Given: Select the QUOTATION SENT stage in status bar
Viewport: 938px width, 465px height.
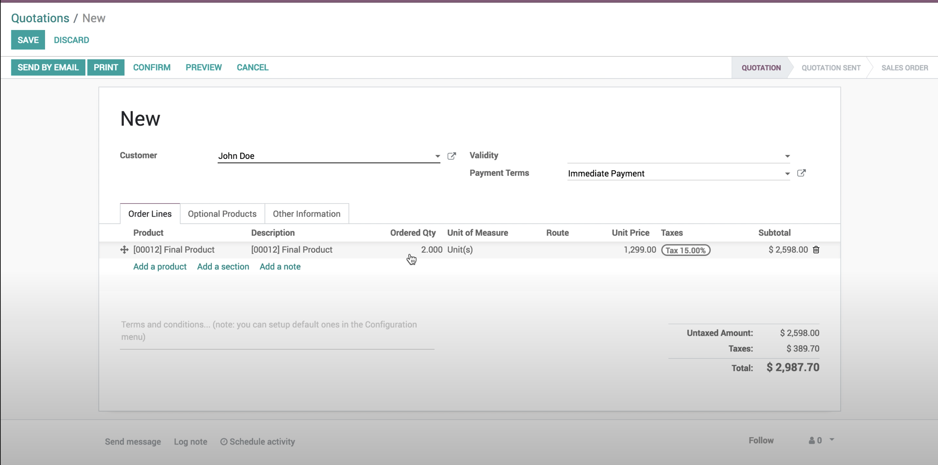Looking at the screenshot, I should (x=831, y=67).
